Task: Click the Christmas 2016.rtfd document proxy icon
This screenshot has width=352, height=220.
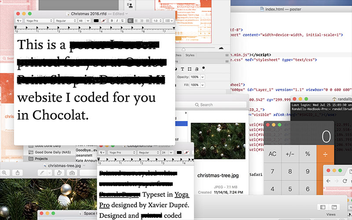Action: [x=68, y=14]
